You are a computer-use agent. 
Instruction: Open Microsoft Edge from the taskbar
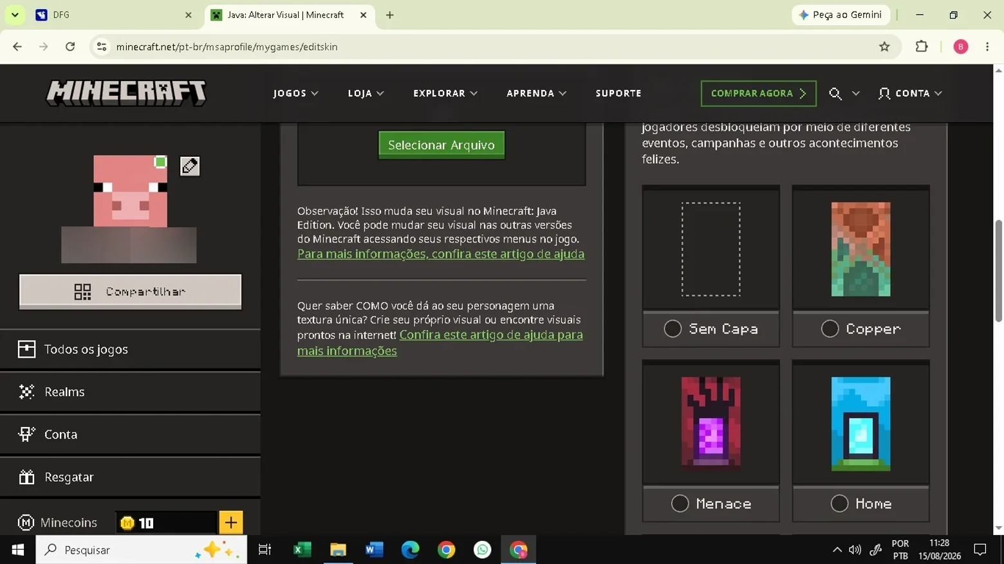pyautogui.click(x=410, y=550)
